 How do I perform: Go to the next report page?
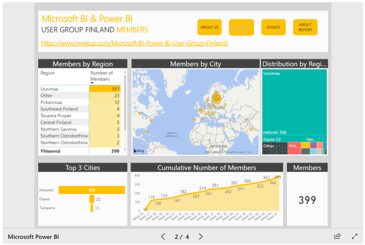click(x=201, y=237)
